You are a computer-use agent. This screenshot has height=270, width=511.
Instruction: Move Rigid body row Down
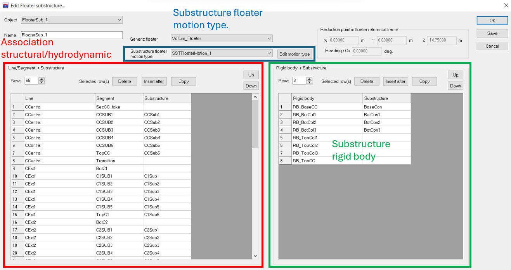click(x=455, y=86)
